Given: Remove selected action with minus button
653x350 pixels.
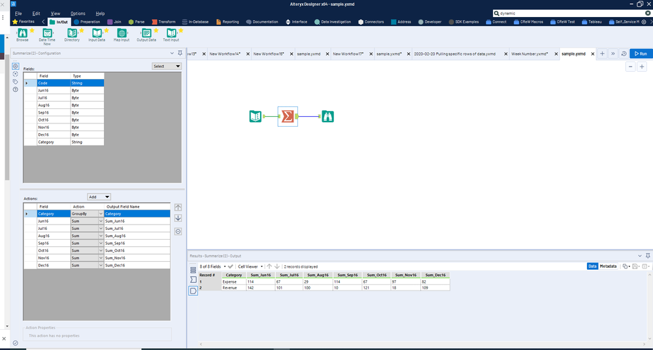Looking at the screenshot, I should click(x=178, y=231).
